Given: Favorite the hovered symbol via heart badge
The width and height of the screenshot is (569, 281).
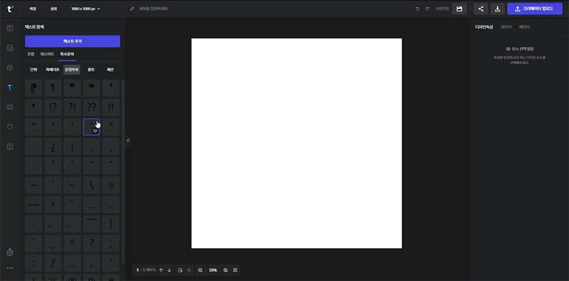Looking at the screenshot, I should click(95, 131).
